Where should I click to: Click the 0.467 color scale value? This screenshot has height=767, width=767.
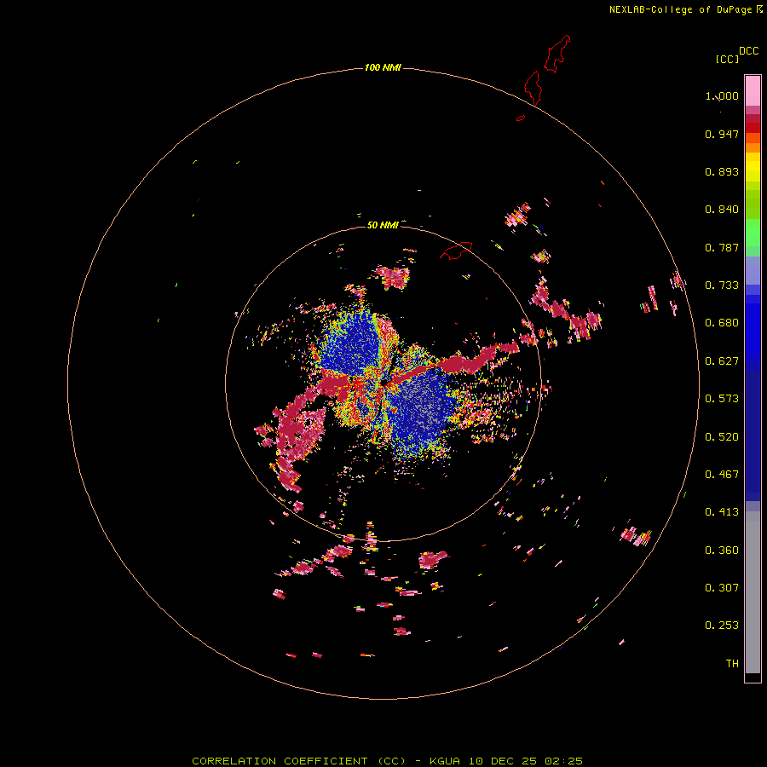pyautogui.click(x=722, y=475)
